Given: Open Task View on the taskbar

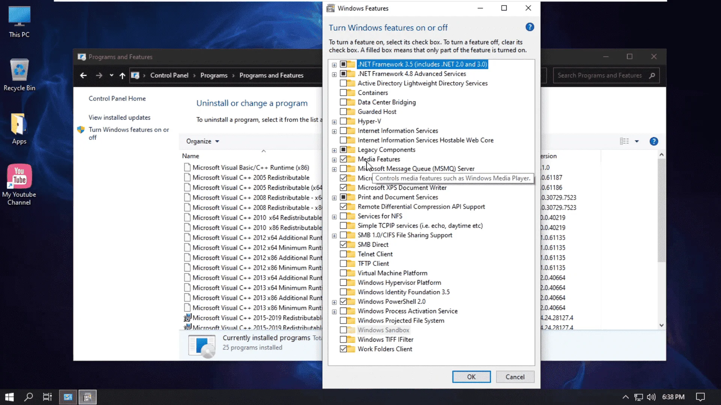Looking at the screenshot, I should click(x=47, y=397).
